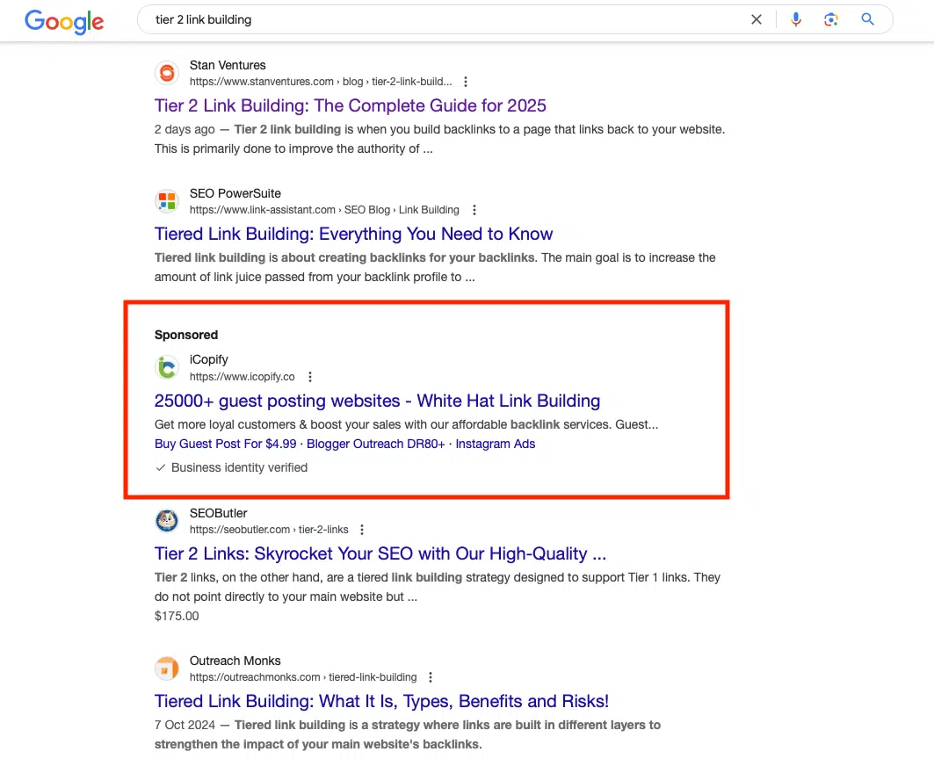Expand the SEO PowerSuite result options menu
Screen dimensions: 934x759
pyautogui.click(x=474, y=210)
